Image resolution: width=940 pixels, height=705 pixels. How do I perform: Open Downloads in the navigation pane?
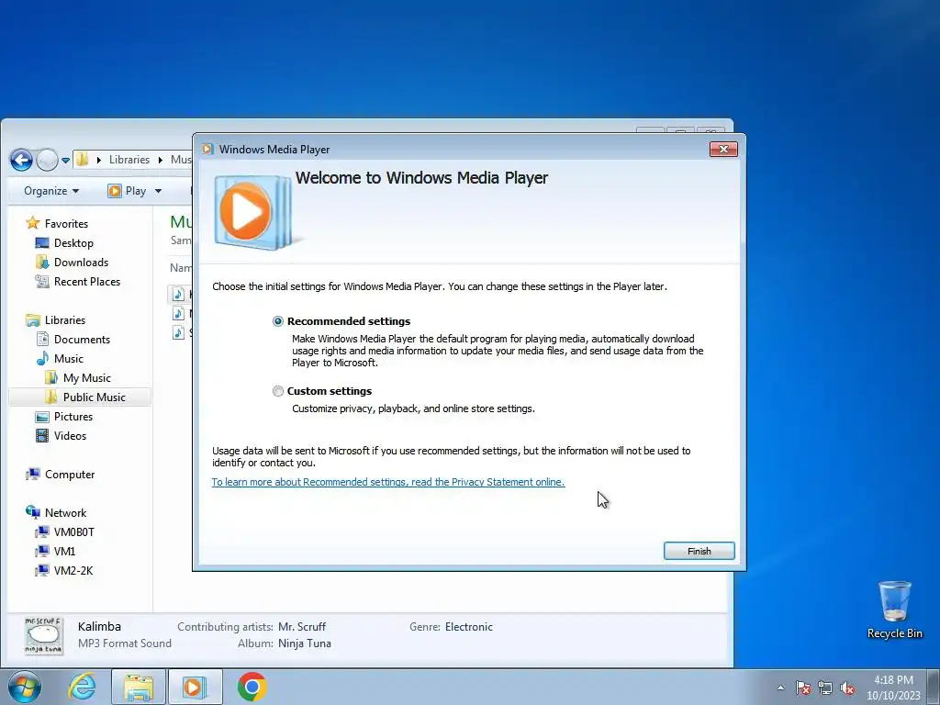click(81, 262)
